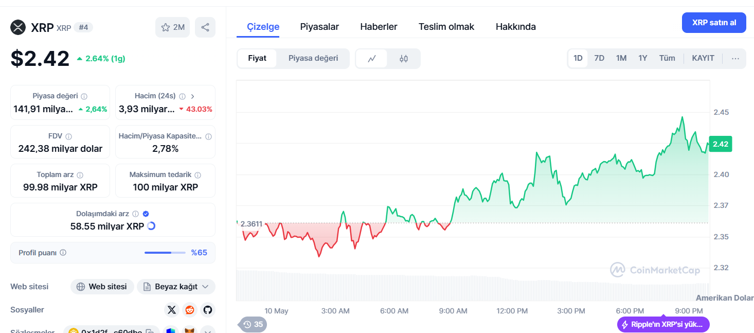Set chart range to Tüm
754x333 pixels.
point(667,58)
